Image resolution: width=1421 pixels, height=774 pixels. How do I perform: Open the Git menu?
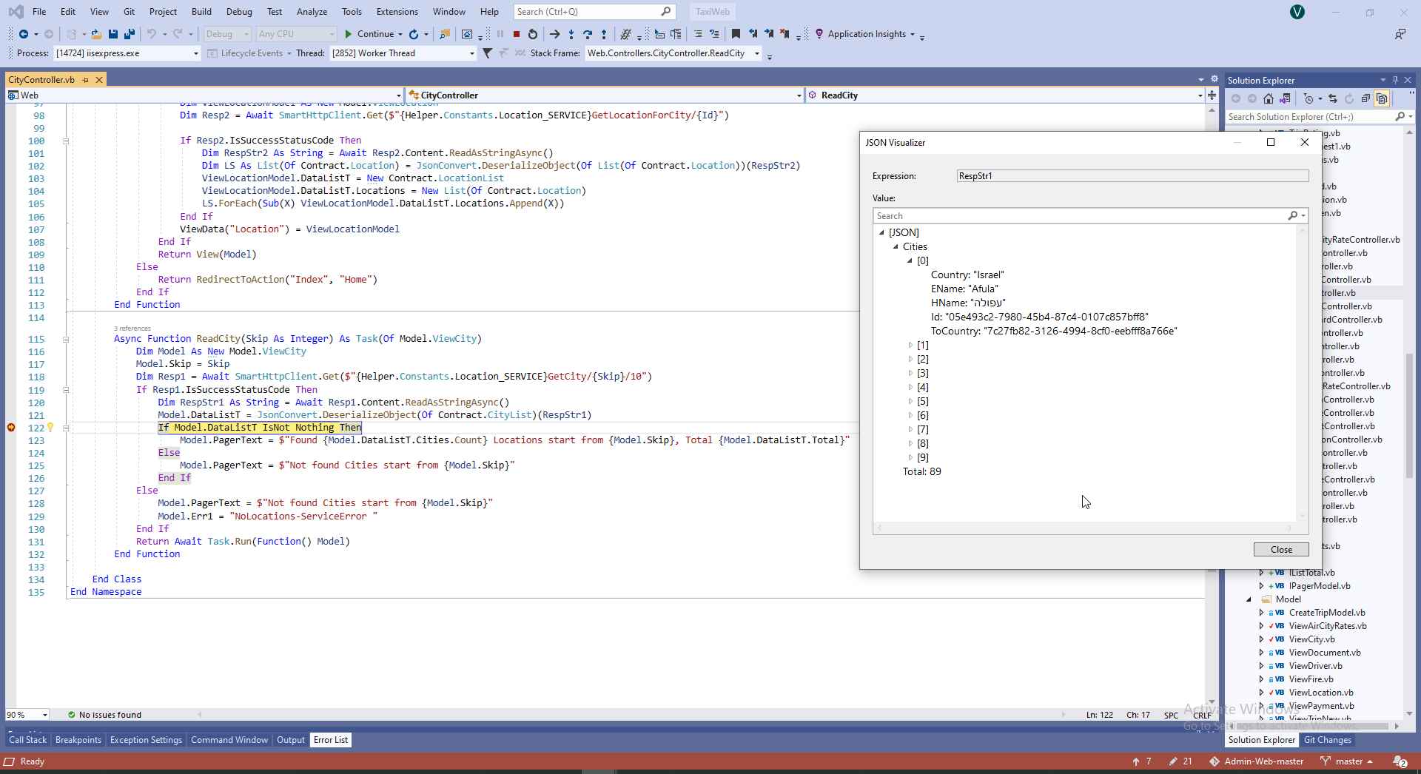pyautogui.click(x=129, y=12)
